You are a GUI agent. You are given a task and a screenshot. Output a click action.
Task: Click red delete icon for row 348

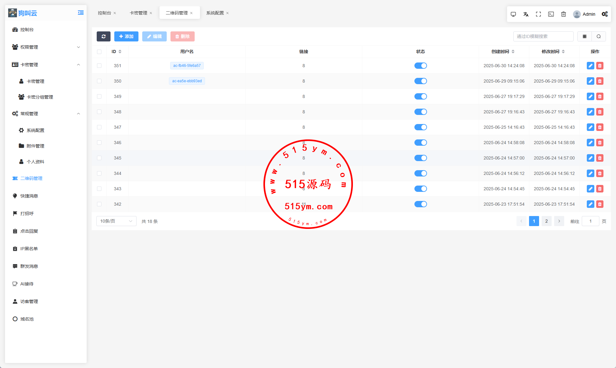click(x=600, y=112)
